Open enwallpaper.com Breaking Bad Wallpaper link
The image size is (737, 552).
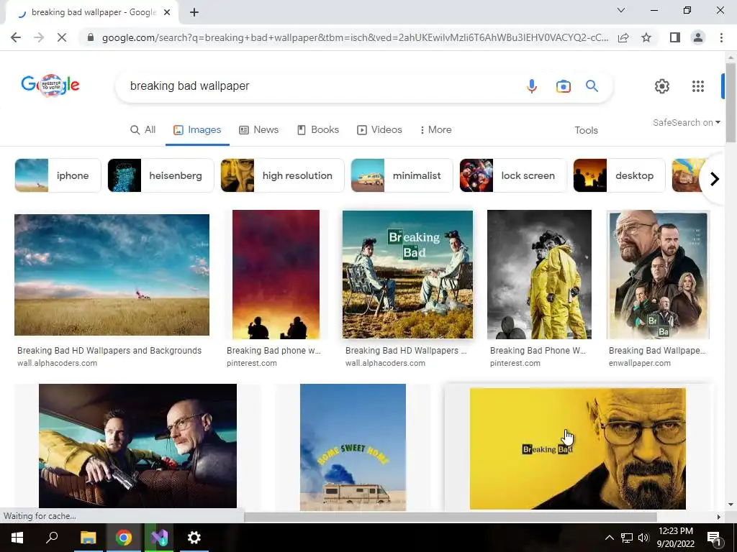pyautogui.click(x=657, y=356)
